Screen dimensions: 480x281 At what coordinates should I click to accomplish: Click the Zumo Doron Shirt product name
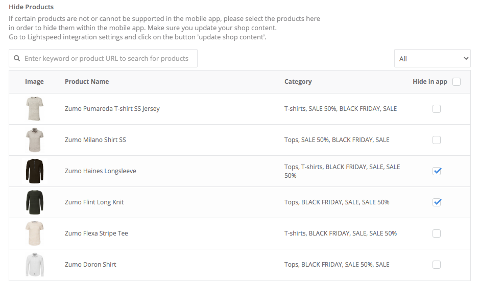tap(90, 265)
